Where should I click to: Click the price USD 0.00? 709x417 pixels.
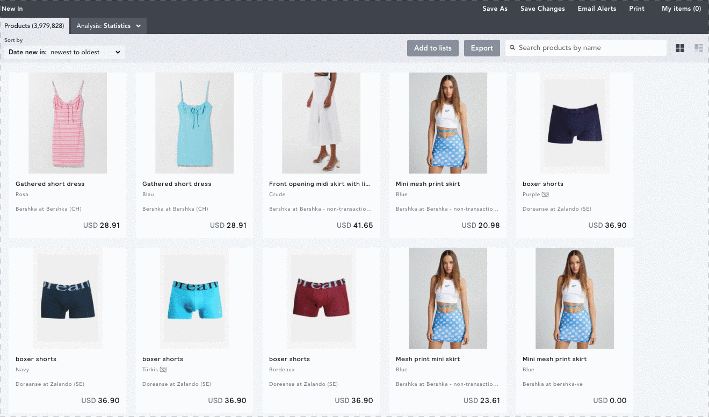(610, 400)
